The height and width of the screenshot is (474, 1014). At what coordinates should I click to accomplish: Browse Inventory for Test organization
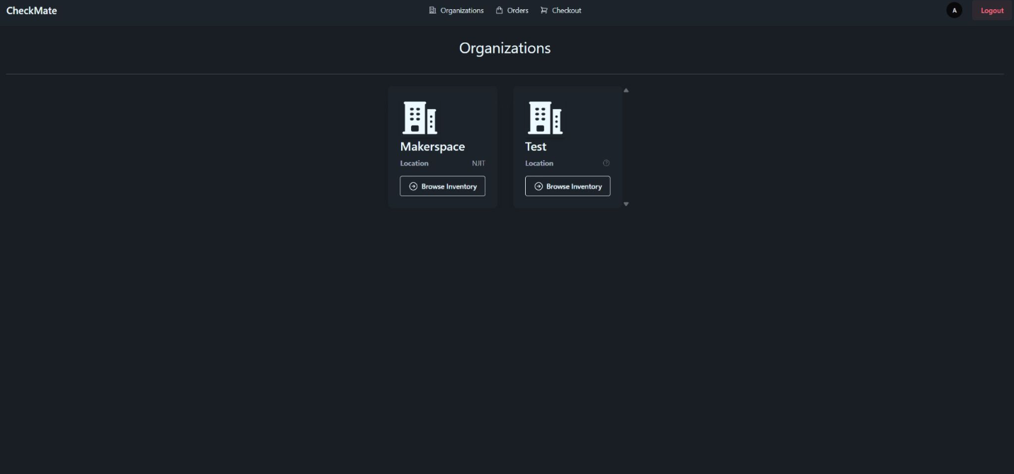coord(568,186)
